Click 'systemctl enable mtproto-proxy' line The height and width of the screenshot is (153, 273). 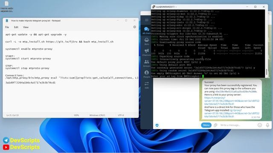pyautogui.click(x=29, y=49)
